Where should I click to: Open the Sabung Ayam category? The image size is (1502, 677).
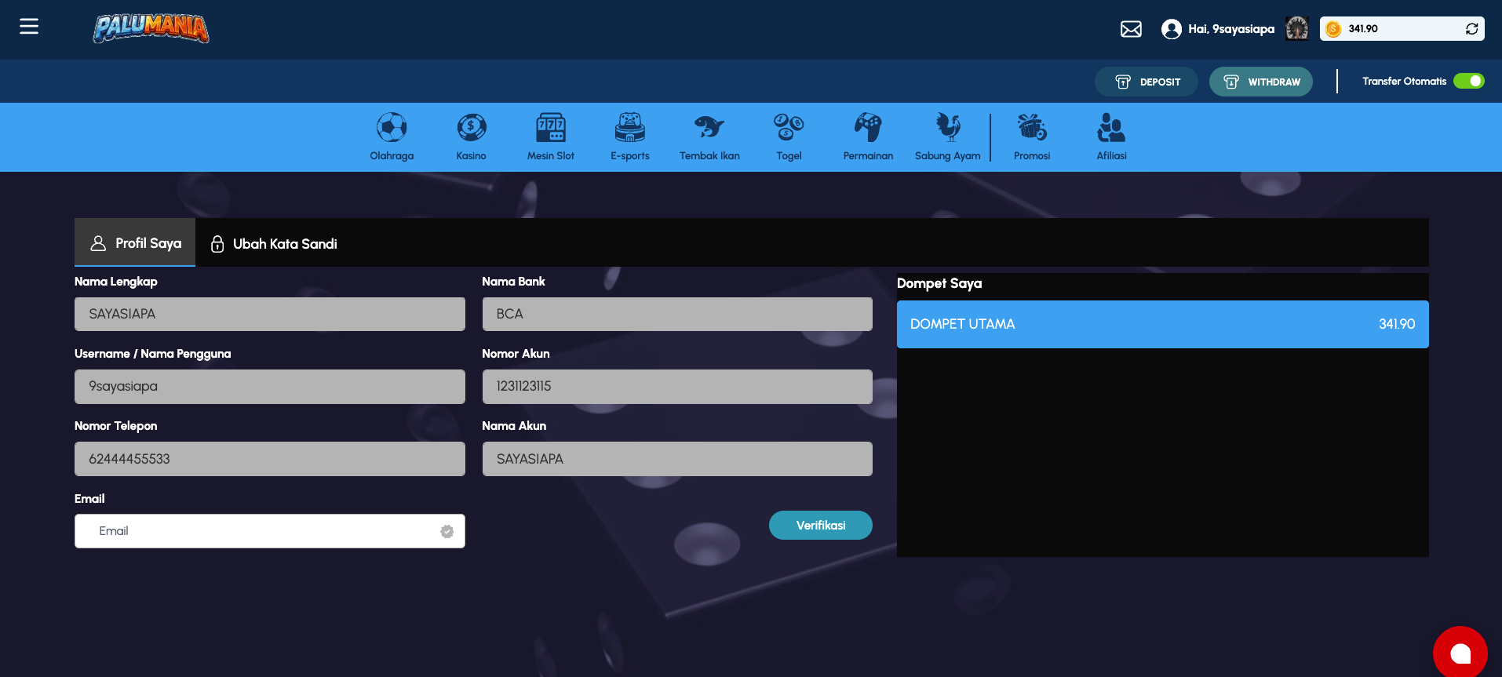pyautogui.click(x=948, y=136)
